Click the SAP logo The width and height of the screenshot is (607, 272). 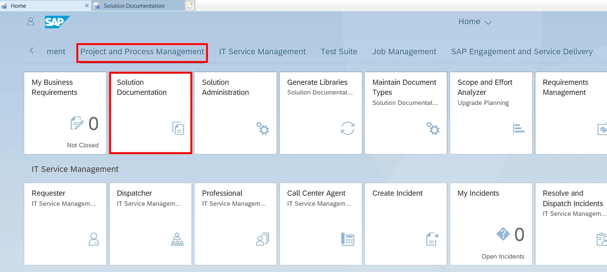(57, 22)
